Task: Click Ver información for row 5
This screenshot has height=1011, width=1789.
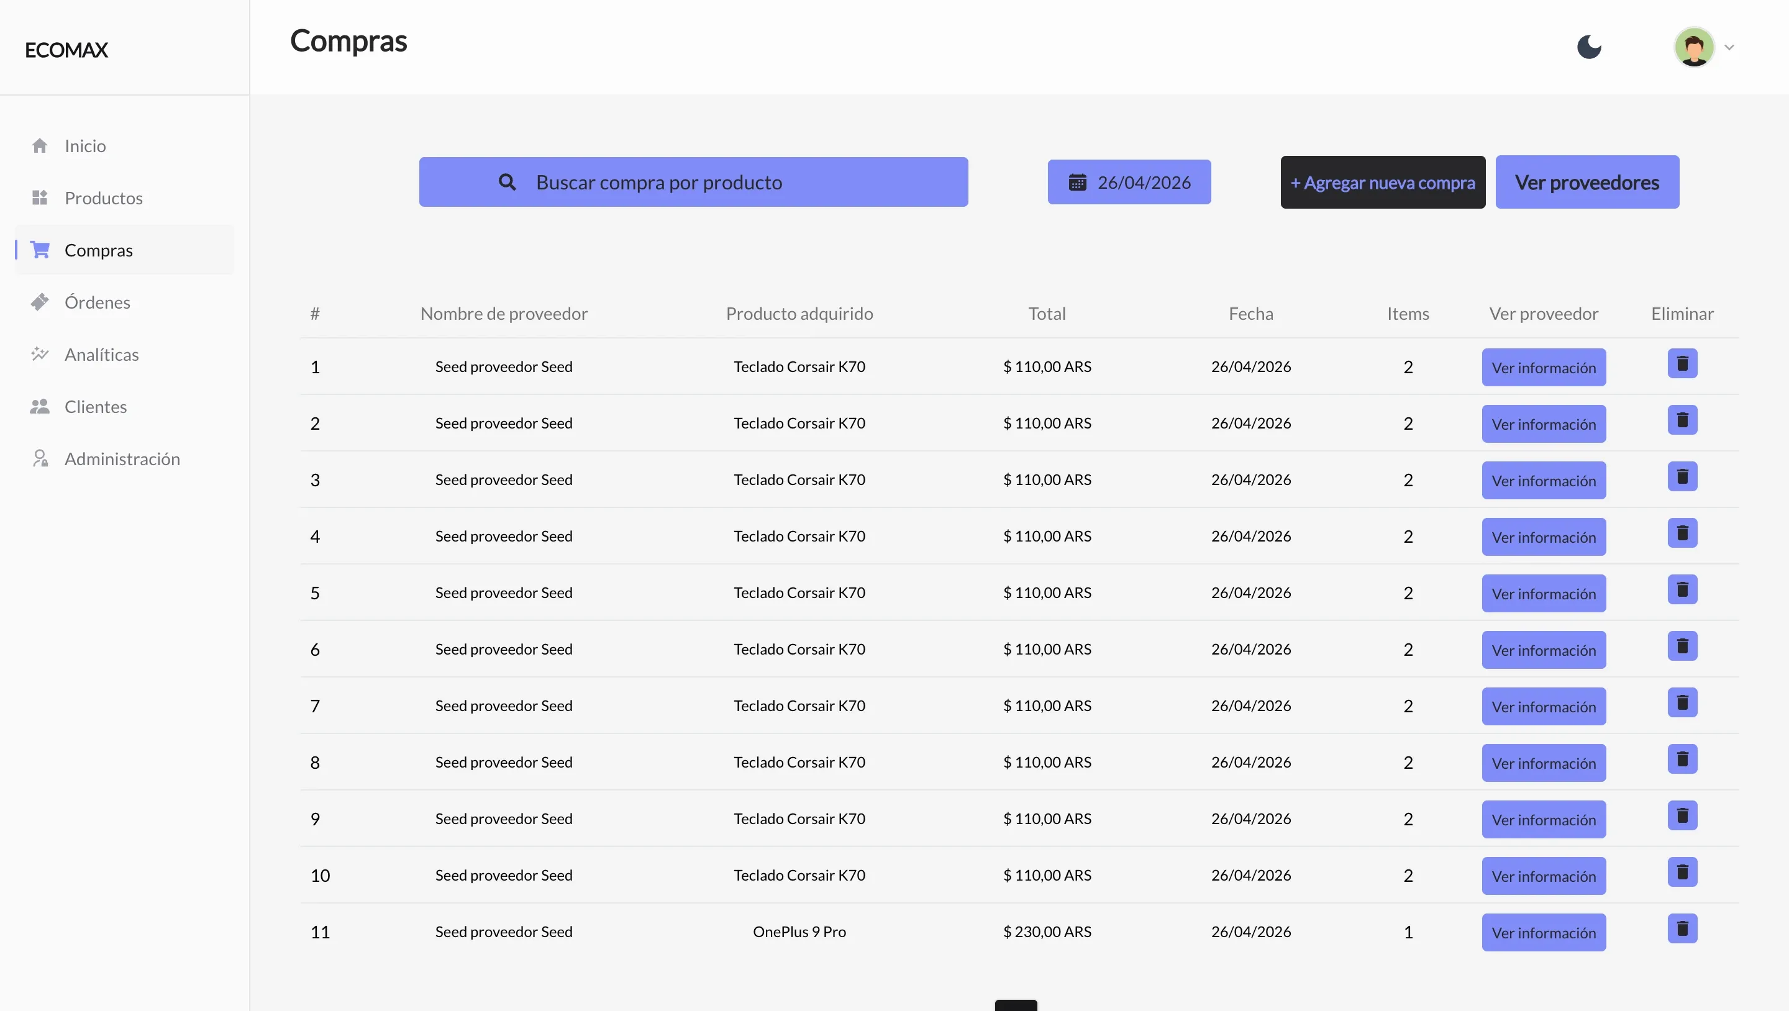Action: pos(1543,594)
